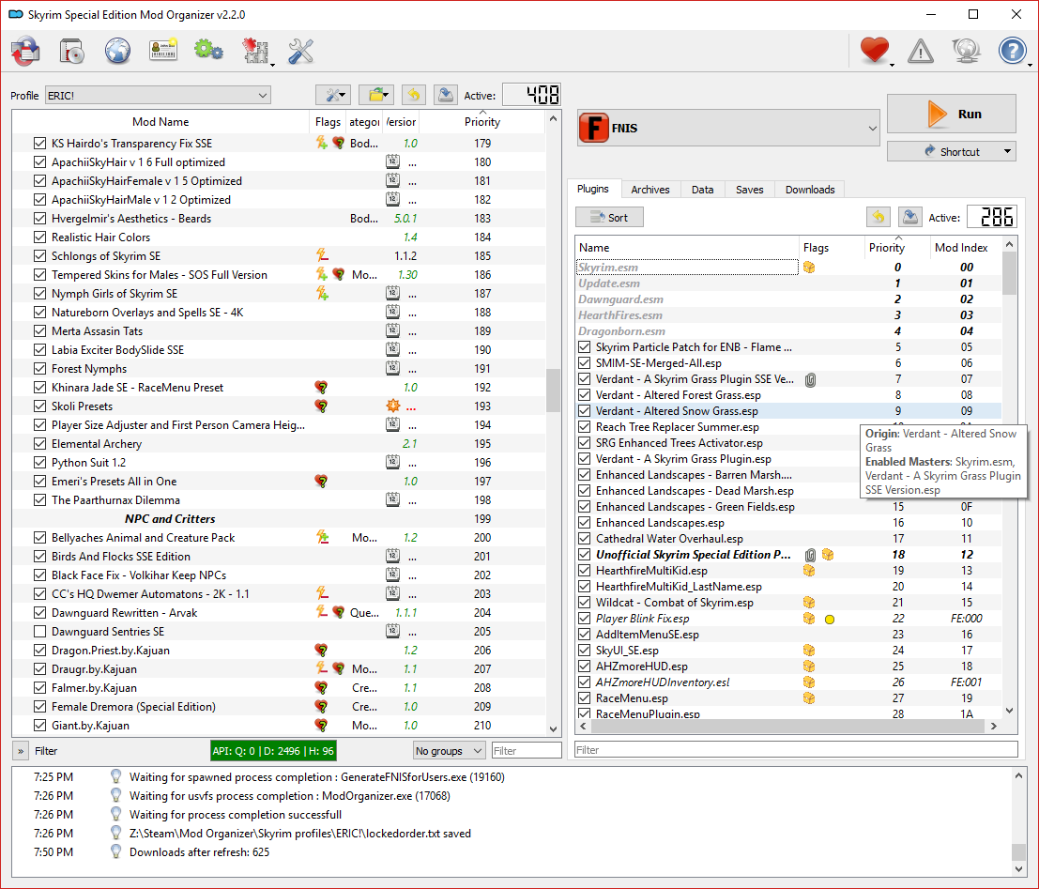Click the create backup icon in Plugins tab

[x=910, y=218]
